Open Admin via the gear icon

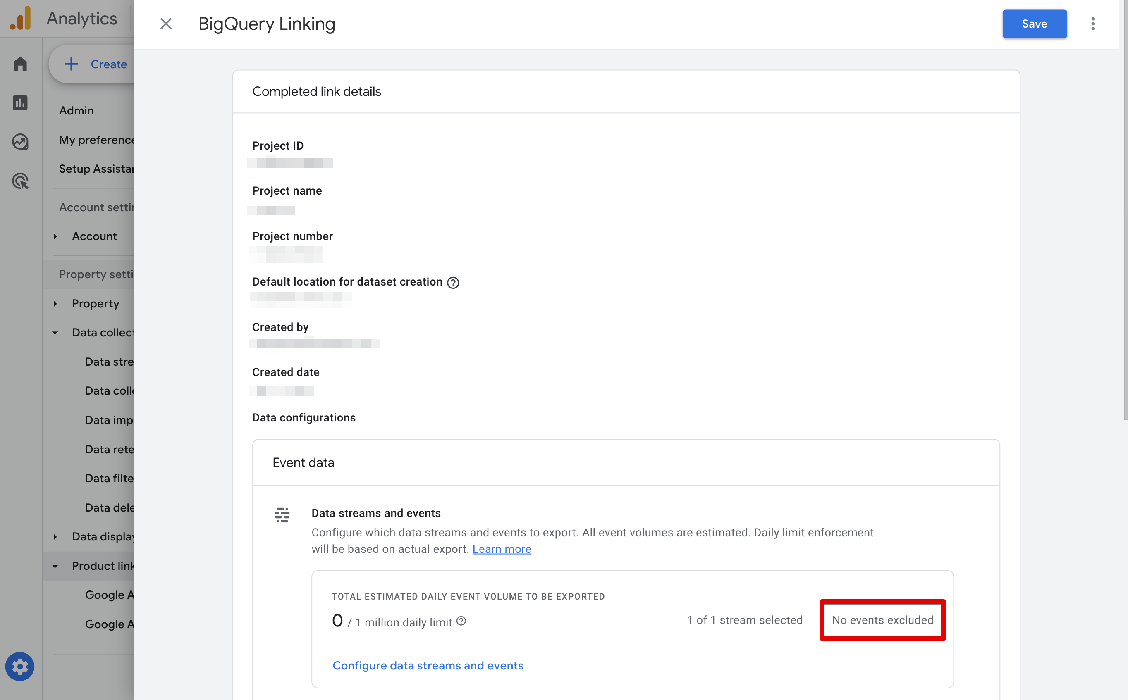(x=20, y=667)
